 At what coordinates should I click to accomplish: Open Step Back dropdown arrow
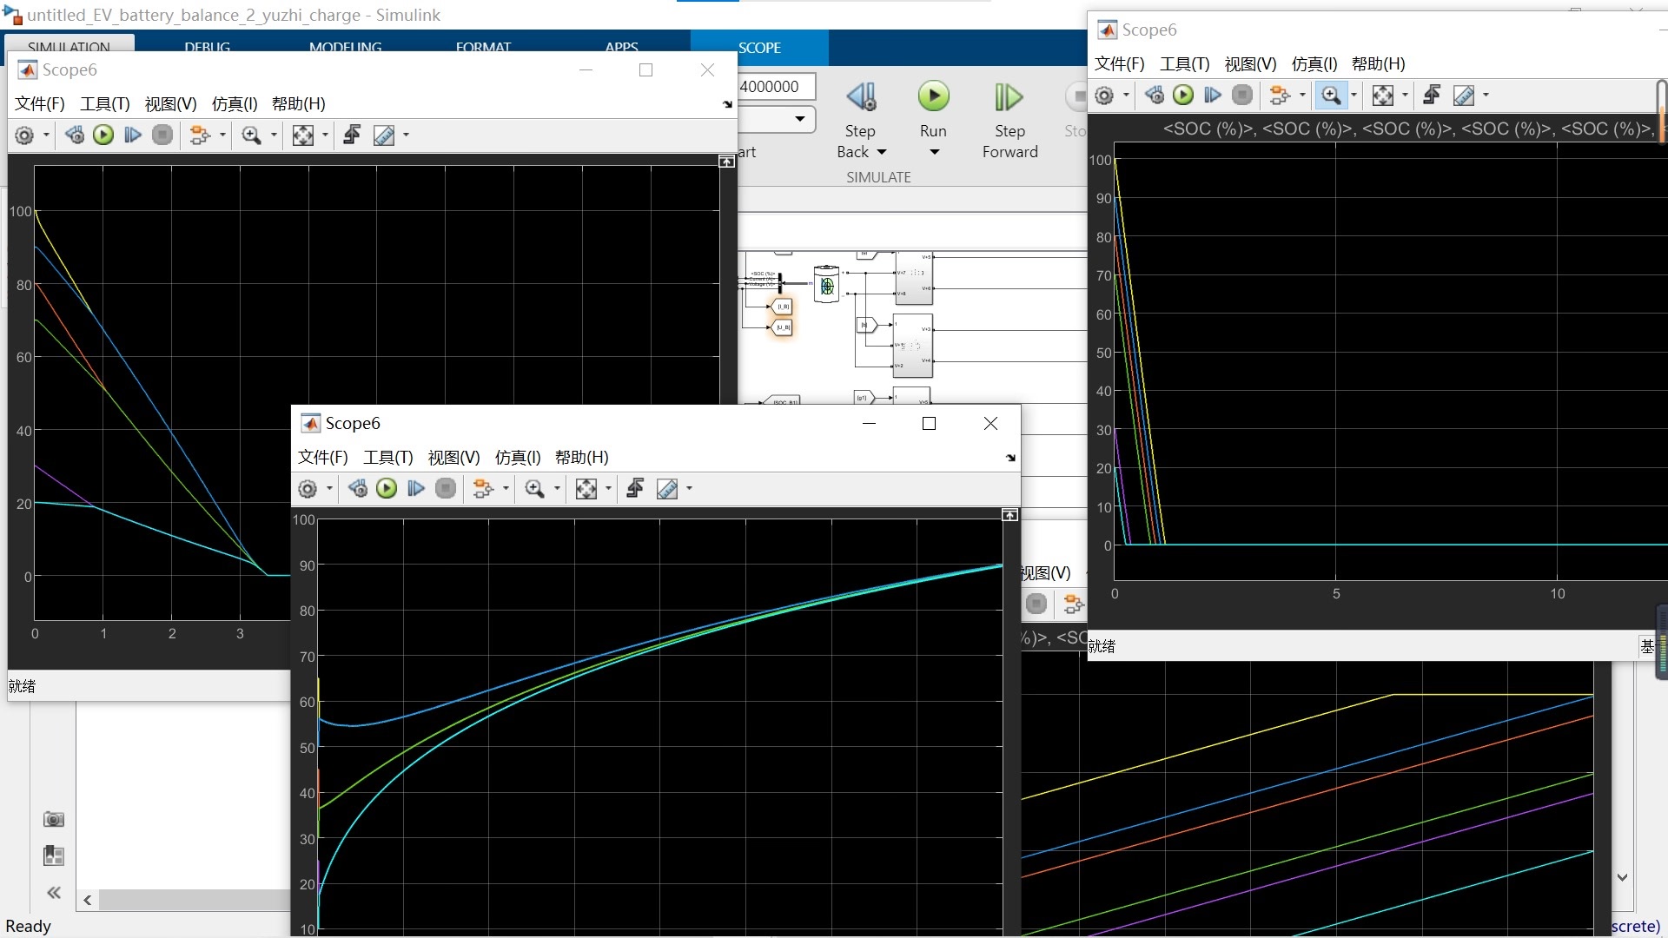pos(882,152)
